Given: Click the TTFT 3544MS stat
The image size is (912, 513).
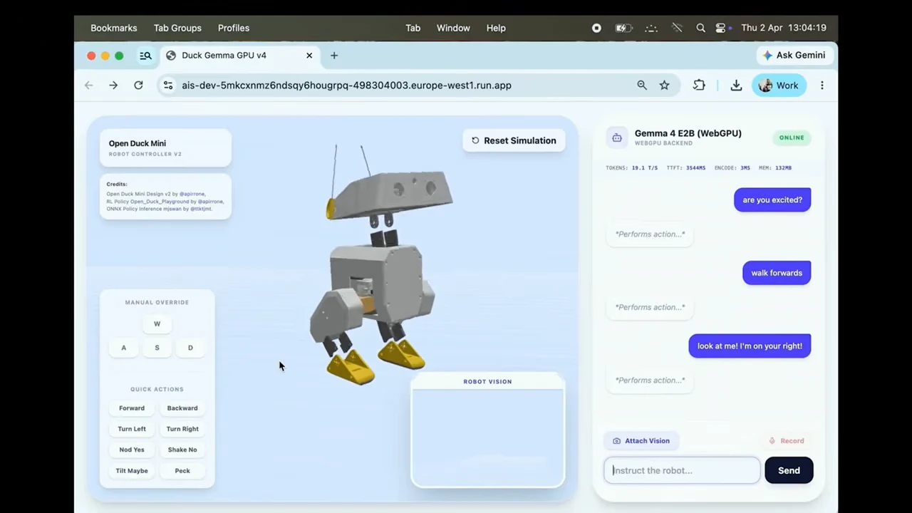Looking at the screenshot, I should [685, 168].
